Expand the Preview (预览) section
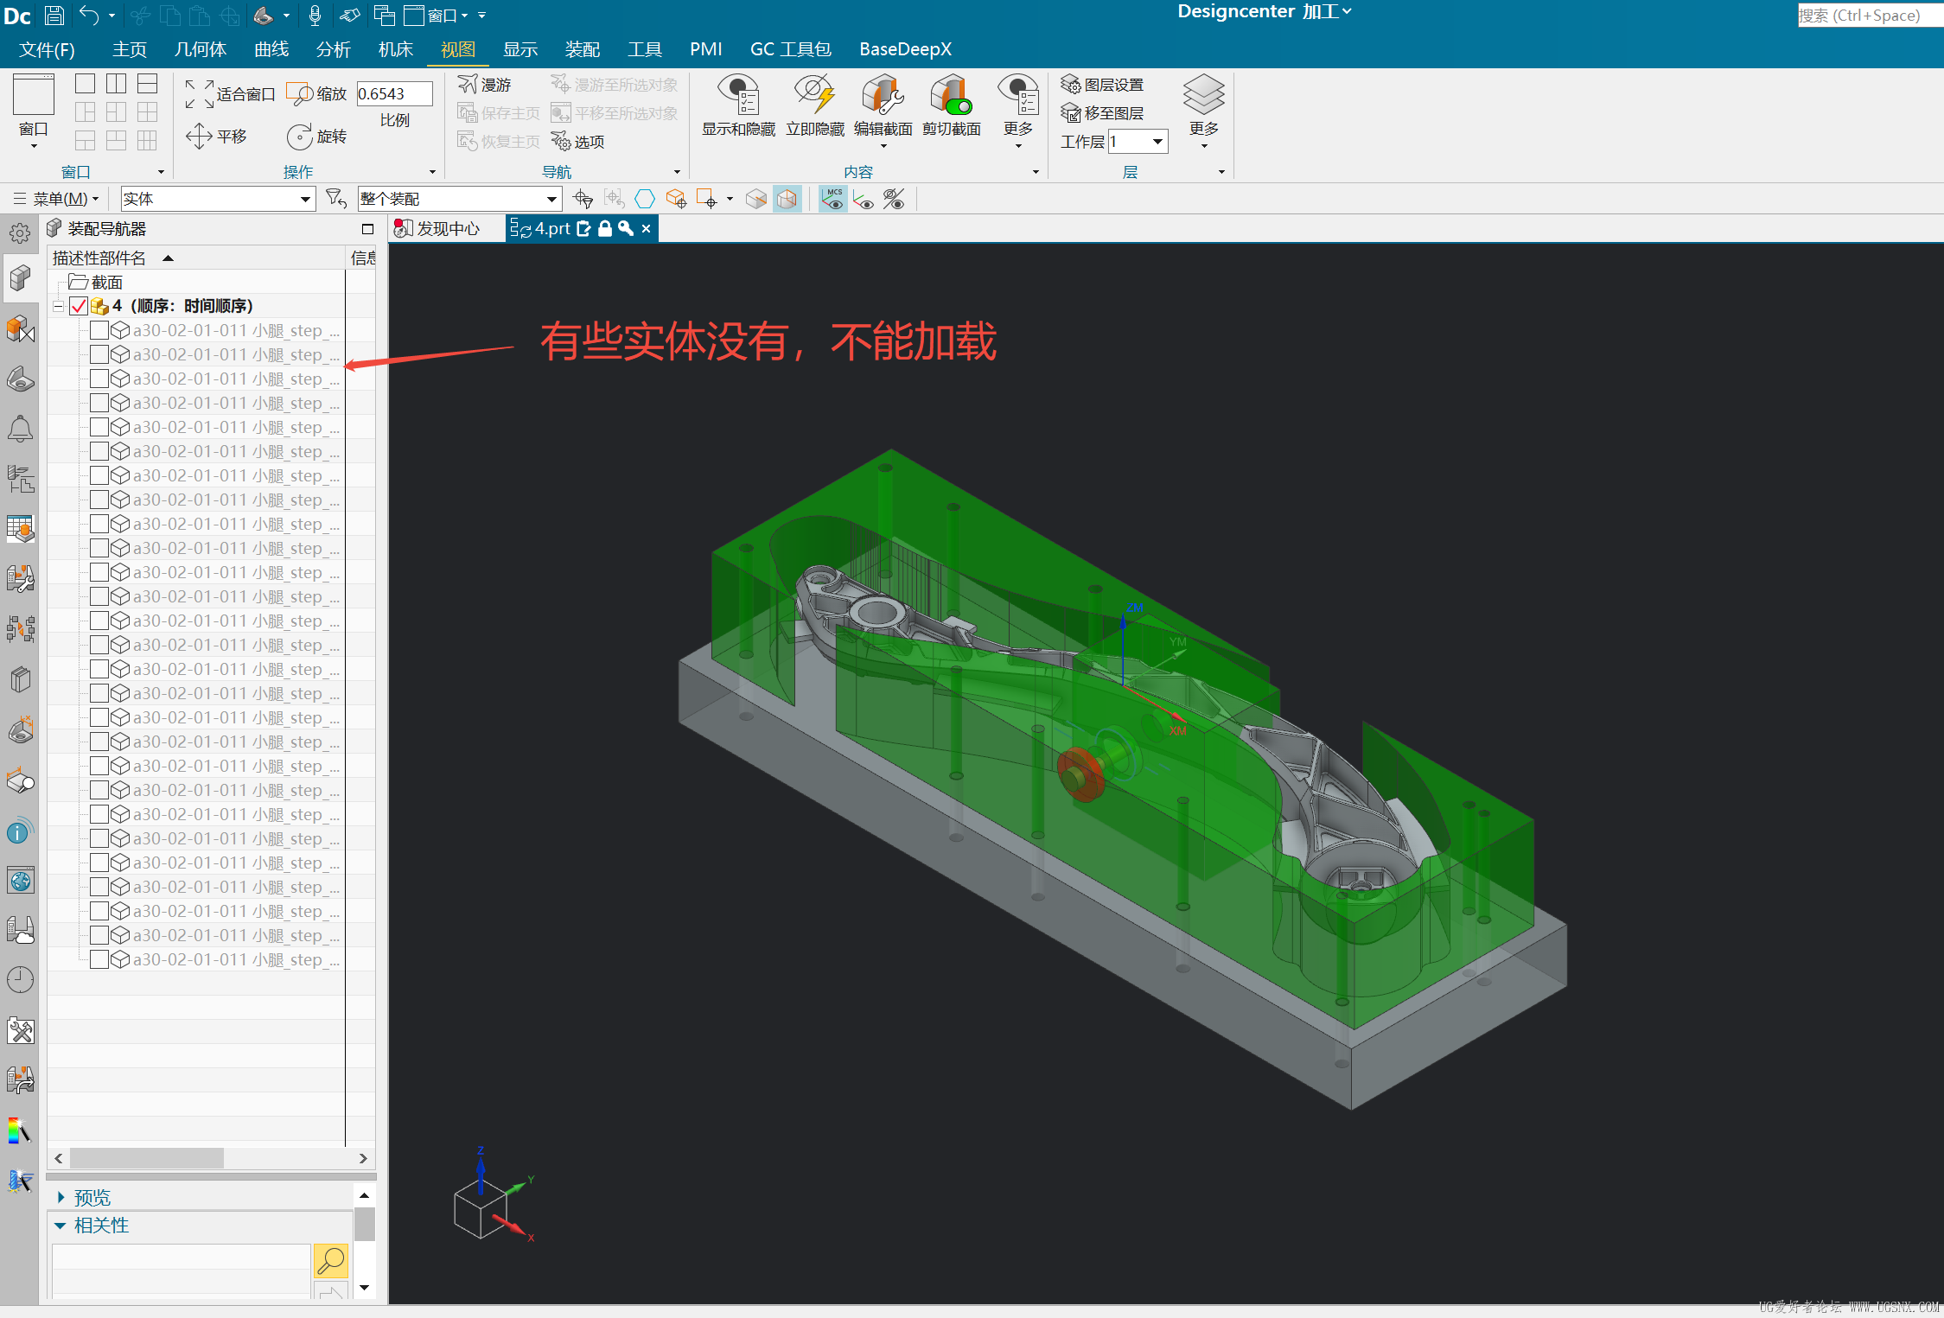1944x1318 pixels. (x=61, y=1197)
